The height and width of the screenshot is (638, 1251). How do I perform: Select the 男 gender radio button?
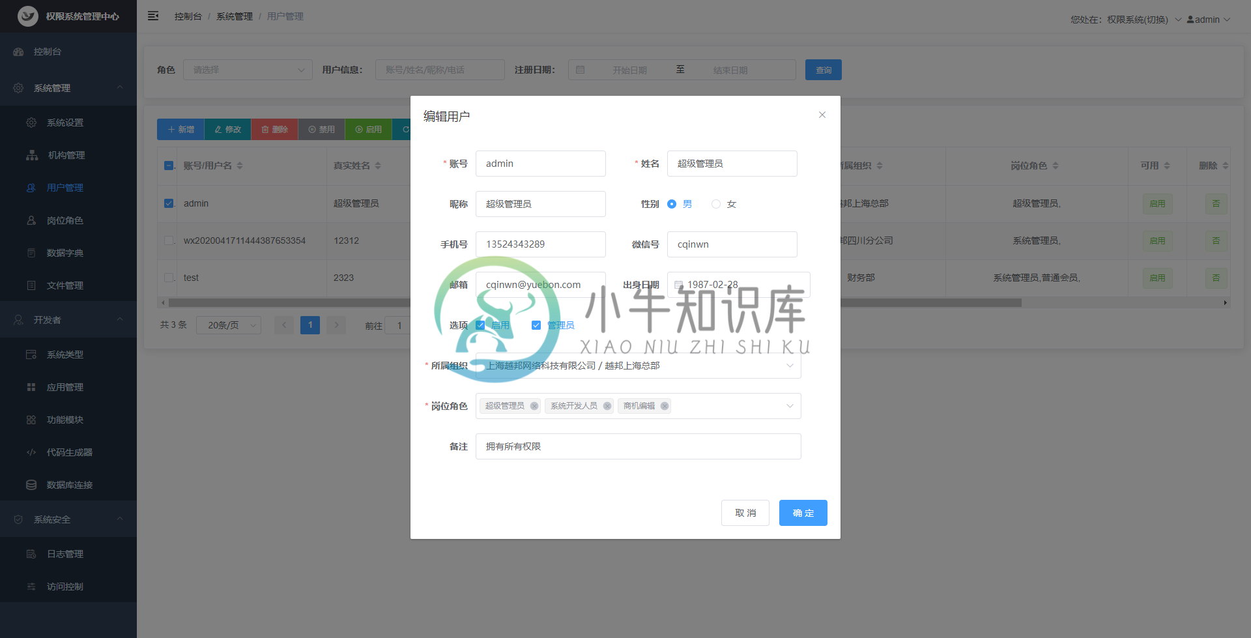click(x=672, y=204)
